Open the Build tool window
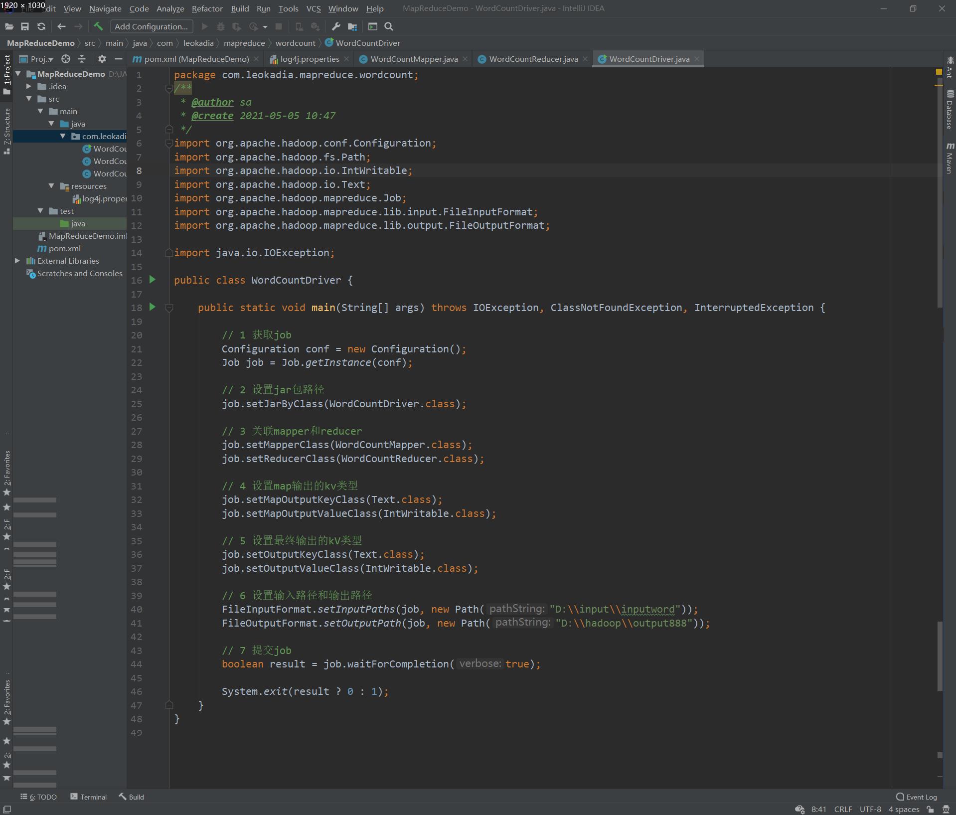This screenshot has width=956, height=815. coord(132,797)
